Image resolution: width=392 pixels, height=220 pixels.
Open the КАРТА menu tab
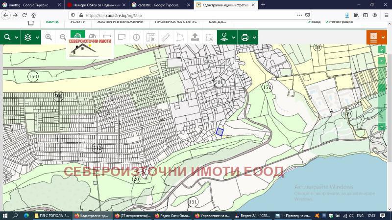[x=52, y=22]
